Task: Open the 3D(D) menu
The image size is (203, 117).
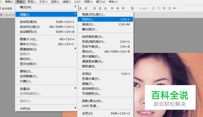Action: tap(77, 2)
